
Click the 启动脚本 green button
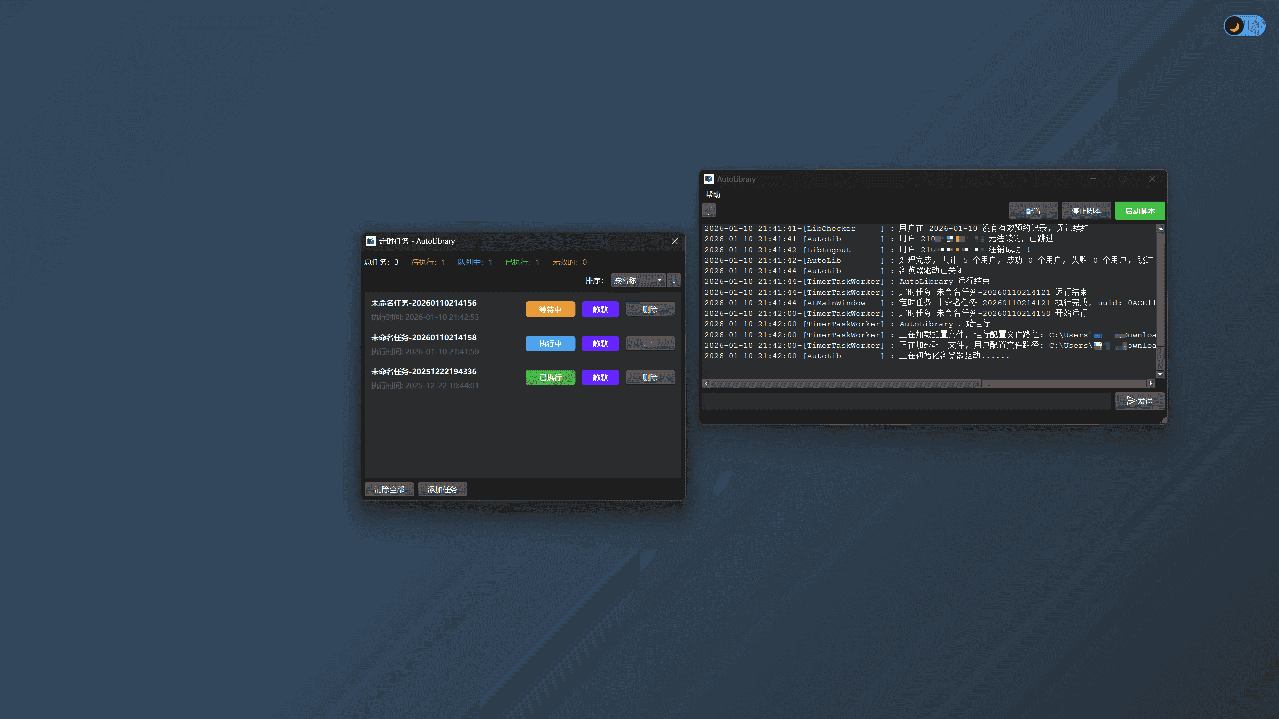pyautogui.click(x=1139, y=211)
